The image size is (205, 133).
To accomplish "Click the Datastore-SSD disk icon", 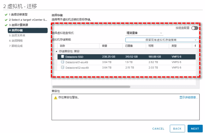I will 62,57.
